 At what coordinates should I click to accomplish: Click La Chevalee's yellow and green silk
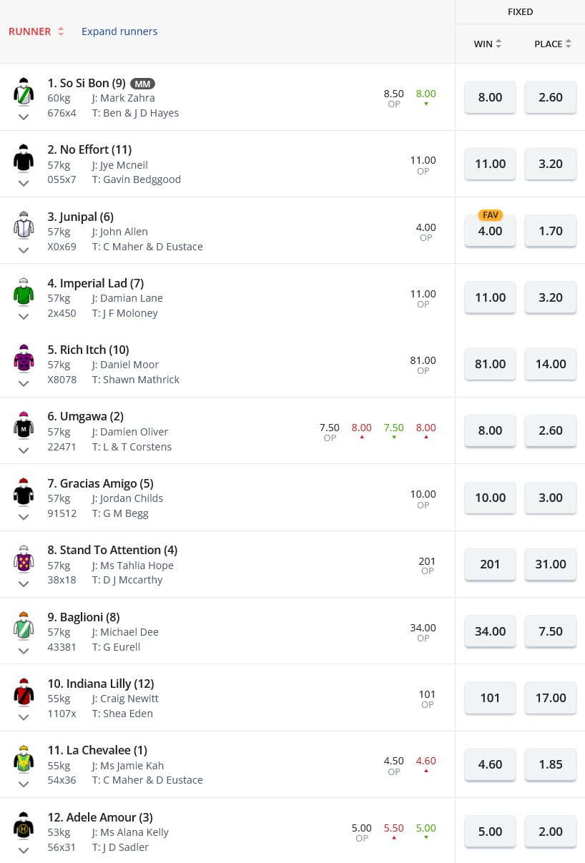tap(24, 758)
